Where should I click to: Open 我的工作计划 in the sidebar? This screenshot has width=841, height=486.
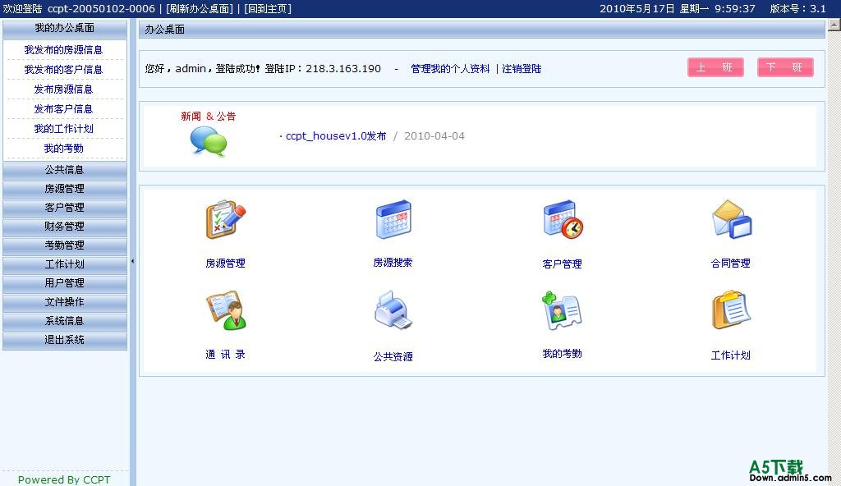tap(63, 129)
